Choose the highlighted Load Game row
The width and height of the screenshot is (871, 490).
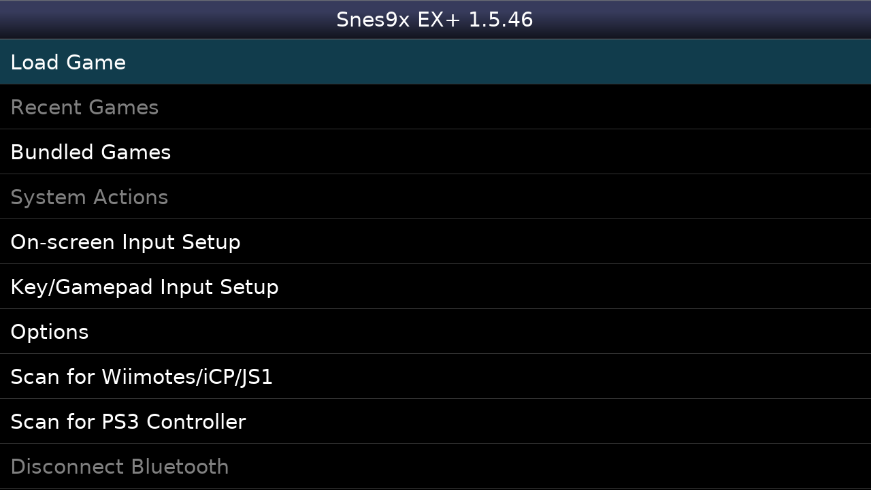435,63
